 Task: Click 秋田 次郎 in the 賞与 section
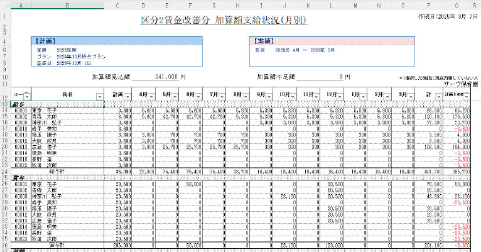point(45,239)
